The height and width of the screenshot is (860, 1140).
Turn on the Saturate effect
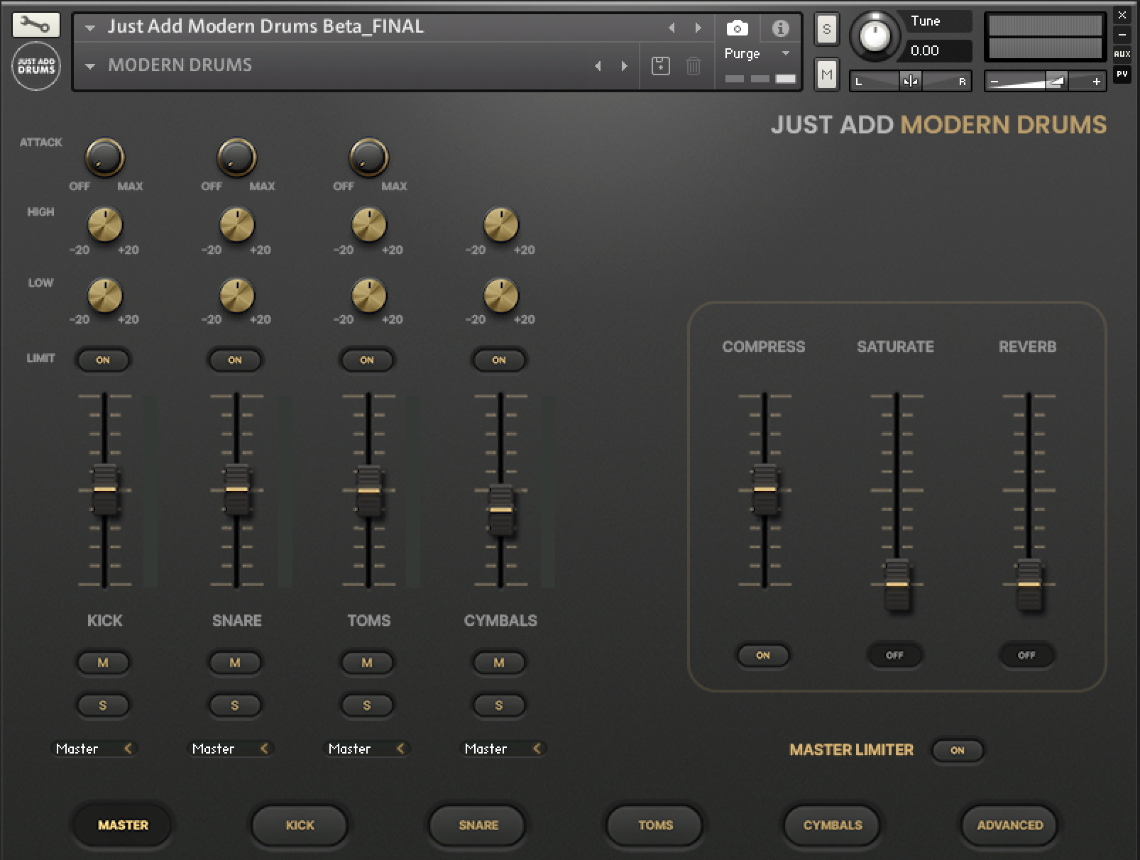point(894,655)
